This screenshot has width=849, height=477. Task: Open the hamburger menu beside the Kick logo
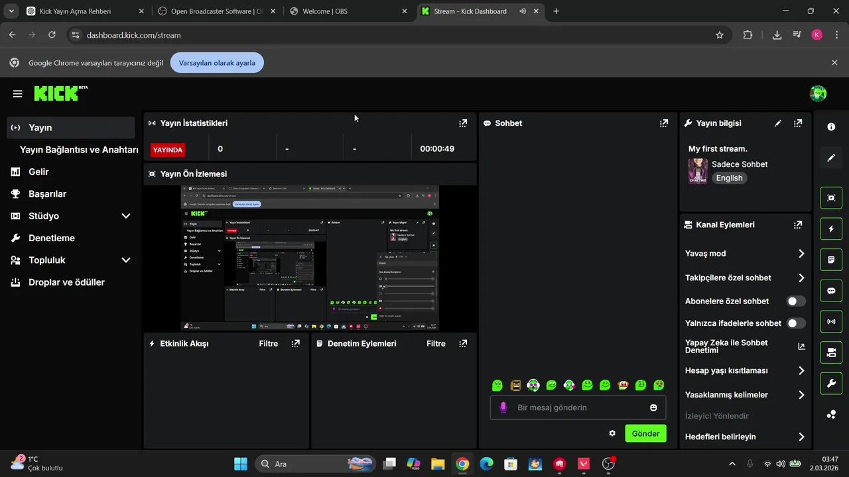tap(17, 93)
